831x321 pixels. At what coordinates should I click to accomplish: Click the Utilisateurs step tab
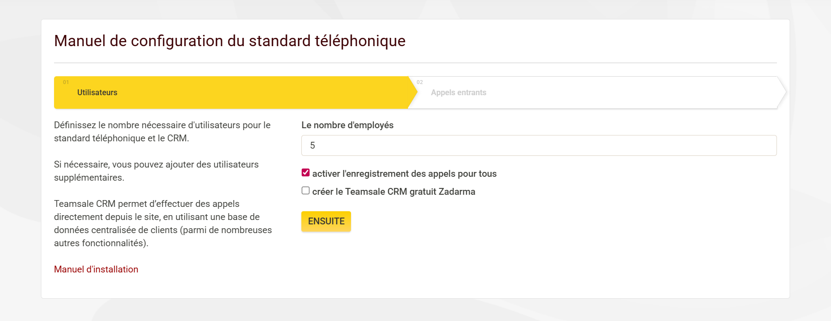click(x=97, y=92)
